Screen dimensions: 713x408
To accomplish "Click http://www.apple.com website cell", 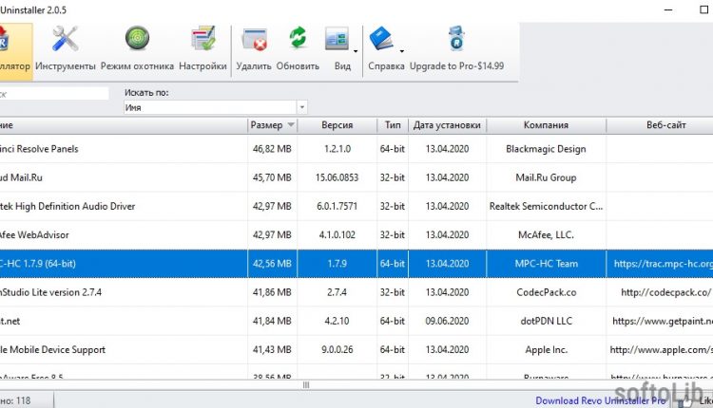I will [661, 350].
